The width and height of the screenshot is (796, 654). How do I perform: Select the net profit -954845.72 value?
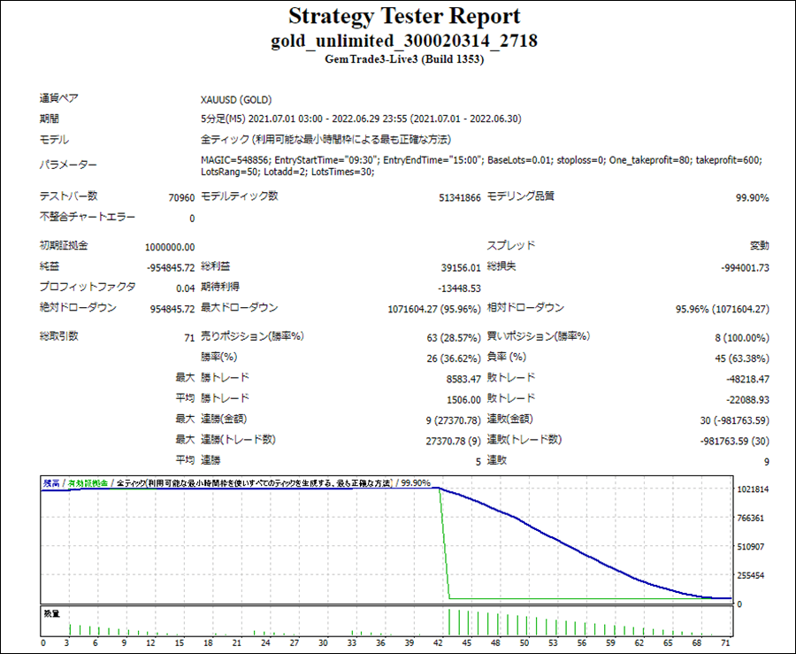click(170, 266)
